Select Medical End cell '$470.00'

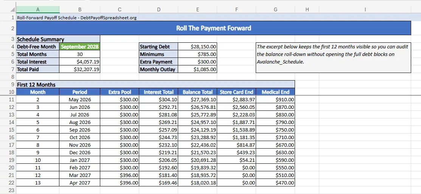pyautogui.click(x=275, y=183)
